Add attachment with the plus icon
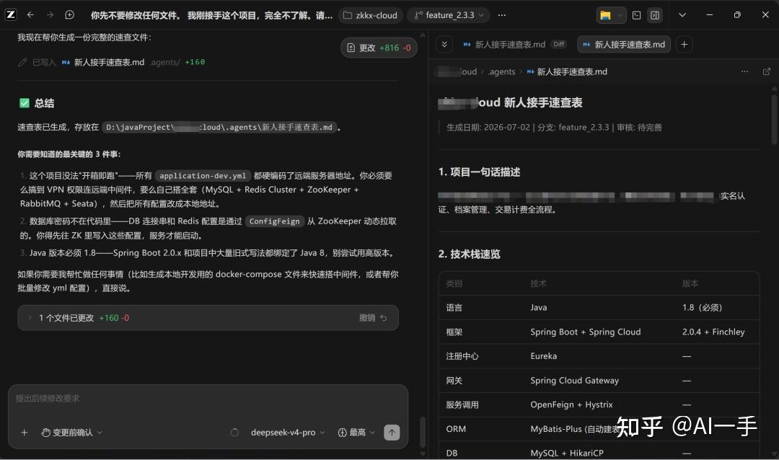This screenshot has width=779, height=460. click(24, 433)
